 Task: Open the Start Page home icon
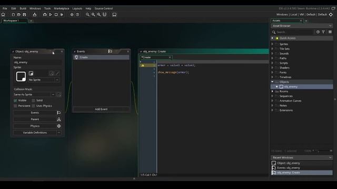tap(3, 15)
